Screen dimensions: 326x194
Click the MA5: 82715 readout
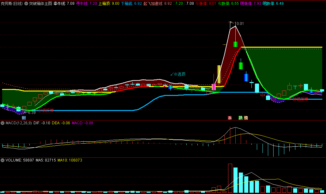point(46,160)
